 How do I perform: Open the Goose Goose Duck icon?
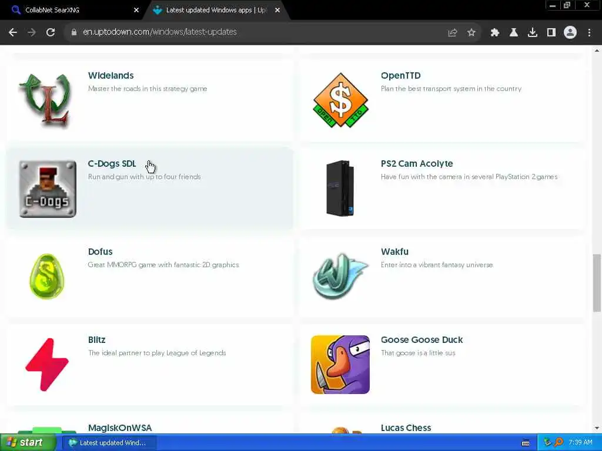point(340,365)
